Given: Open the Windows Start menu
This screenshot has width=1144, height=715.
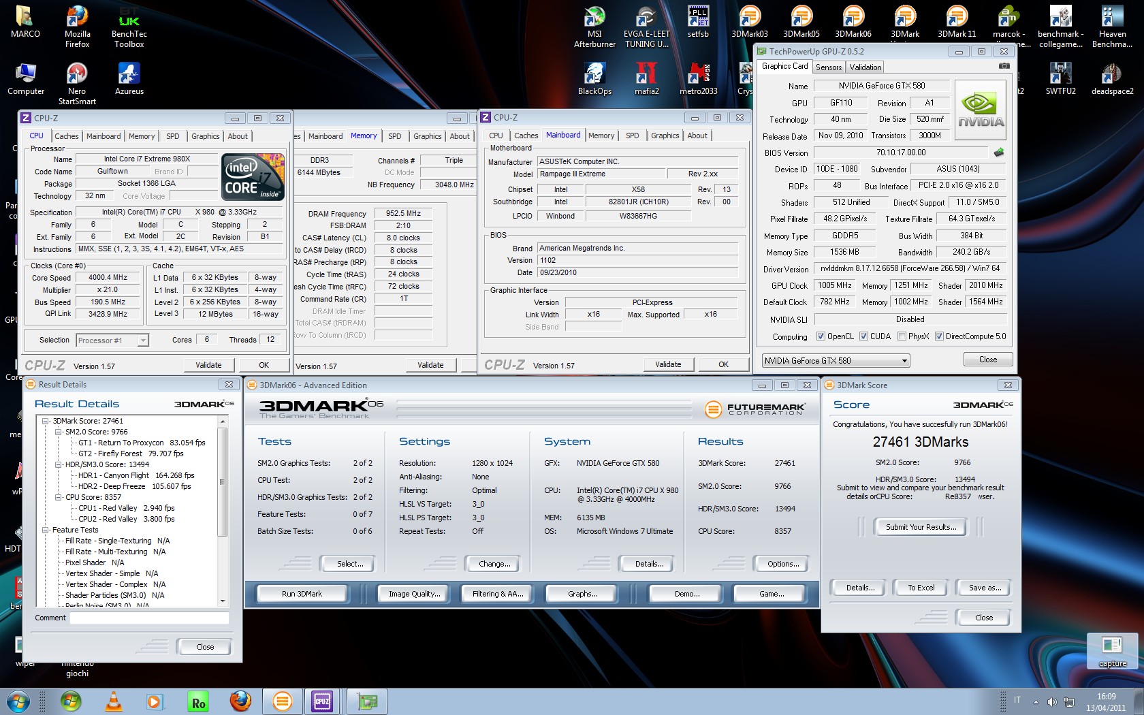Looking at the screenshot, I should 18,701.
